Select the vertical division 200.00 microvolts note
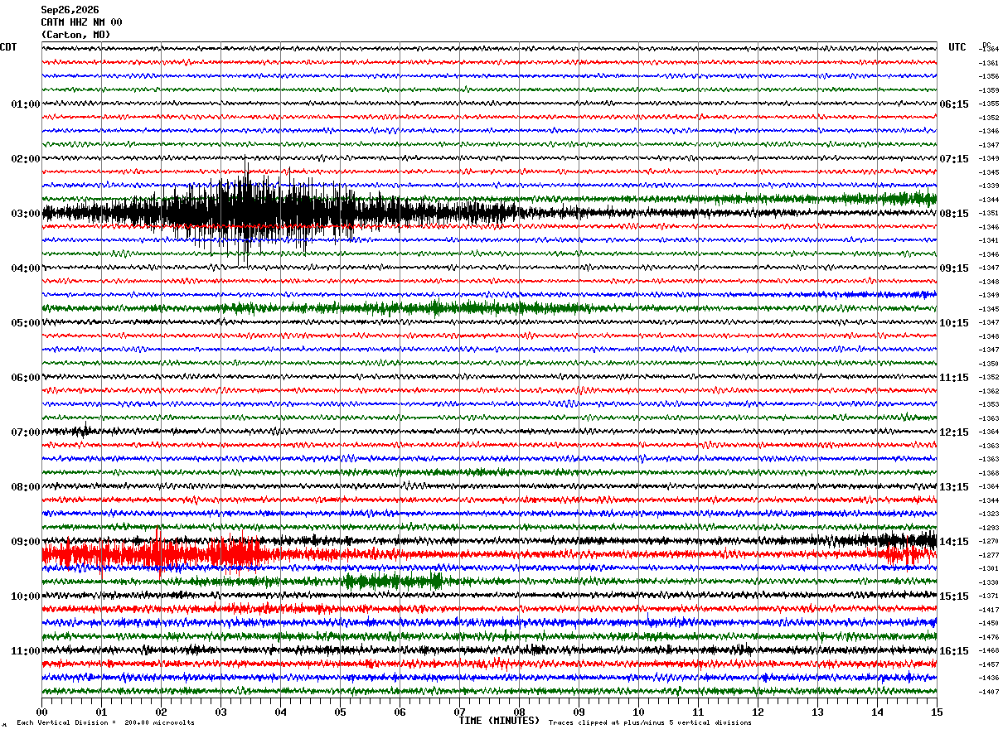Screen dimensions: 1003x734 tap(105, 722)
